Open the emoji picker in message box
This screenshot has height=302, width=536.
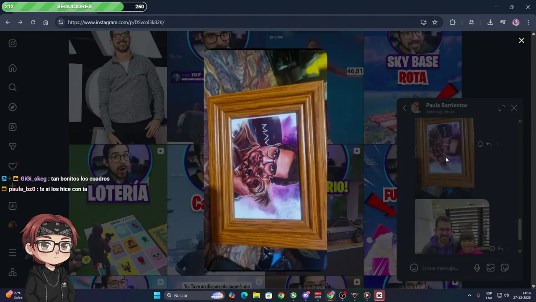414,268
